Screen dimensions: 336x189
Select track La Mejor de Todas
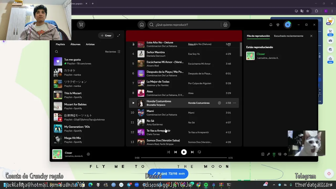(x=158, y=82)
